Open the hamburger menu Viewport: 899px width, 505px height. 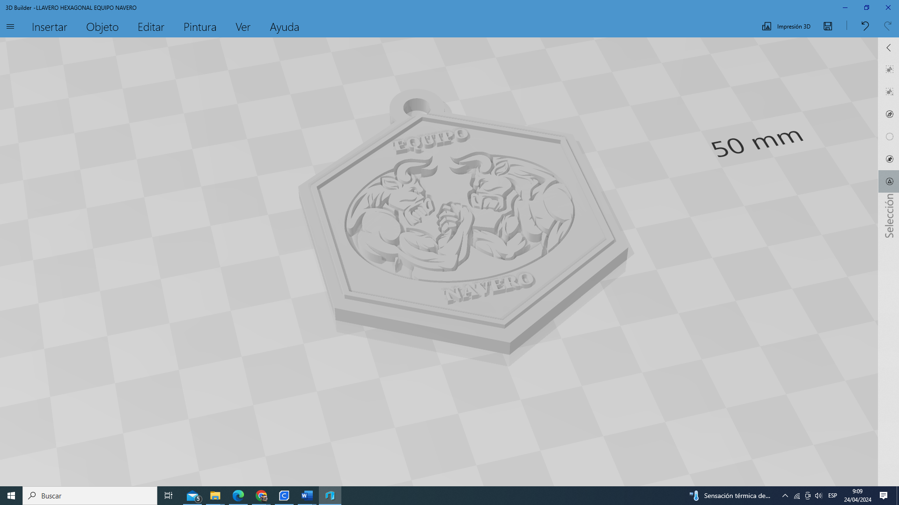[x=10, y=27]
